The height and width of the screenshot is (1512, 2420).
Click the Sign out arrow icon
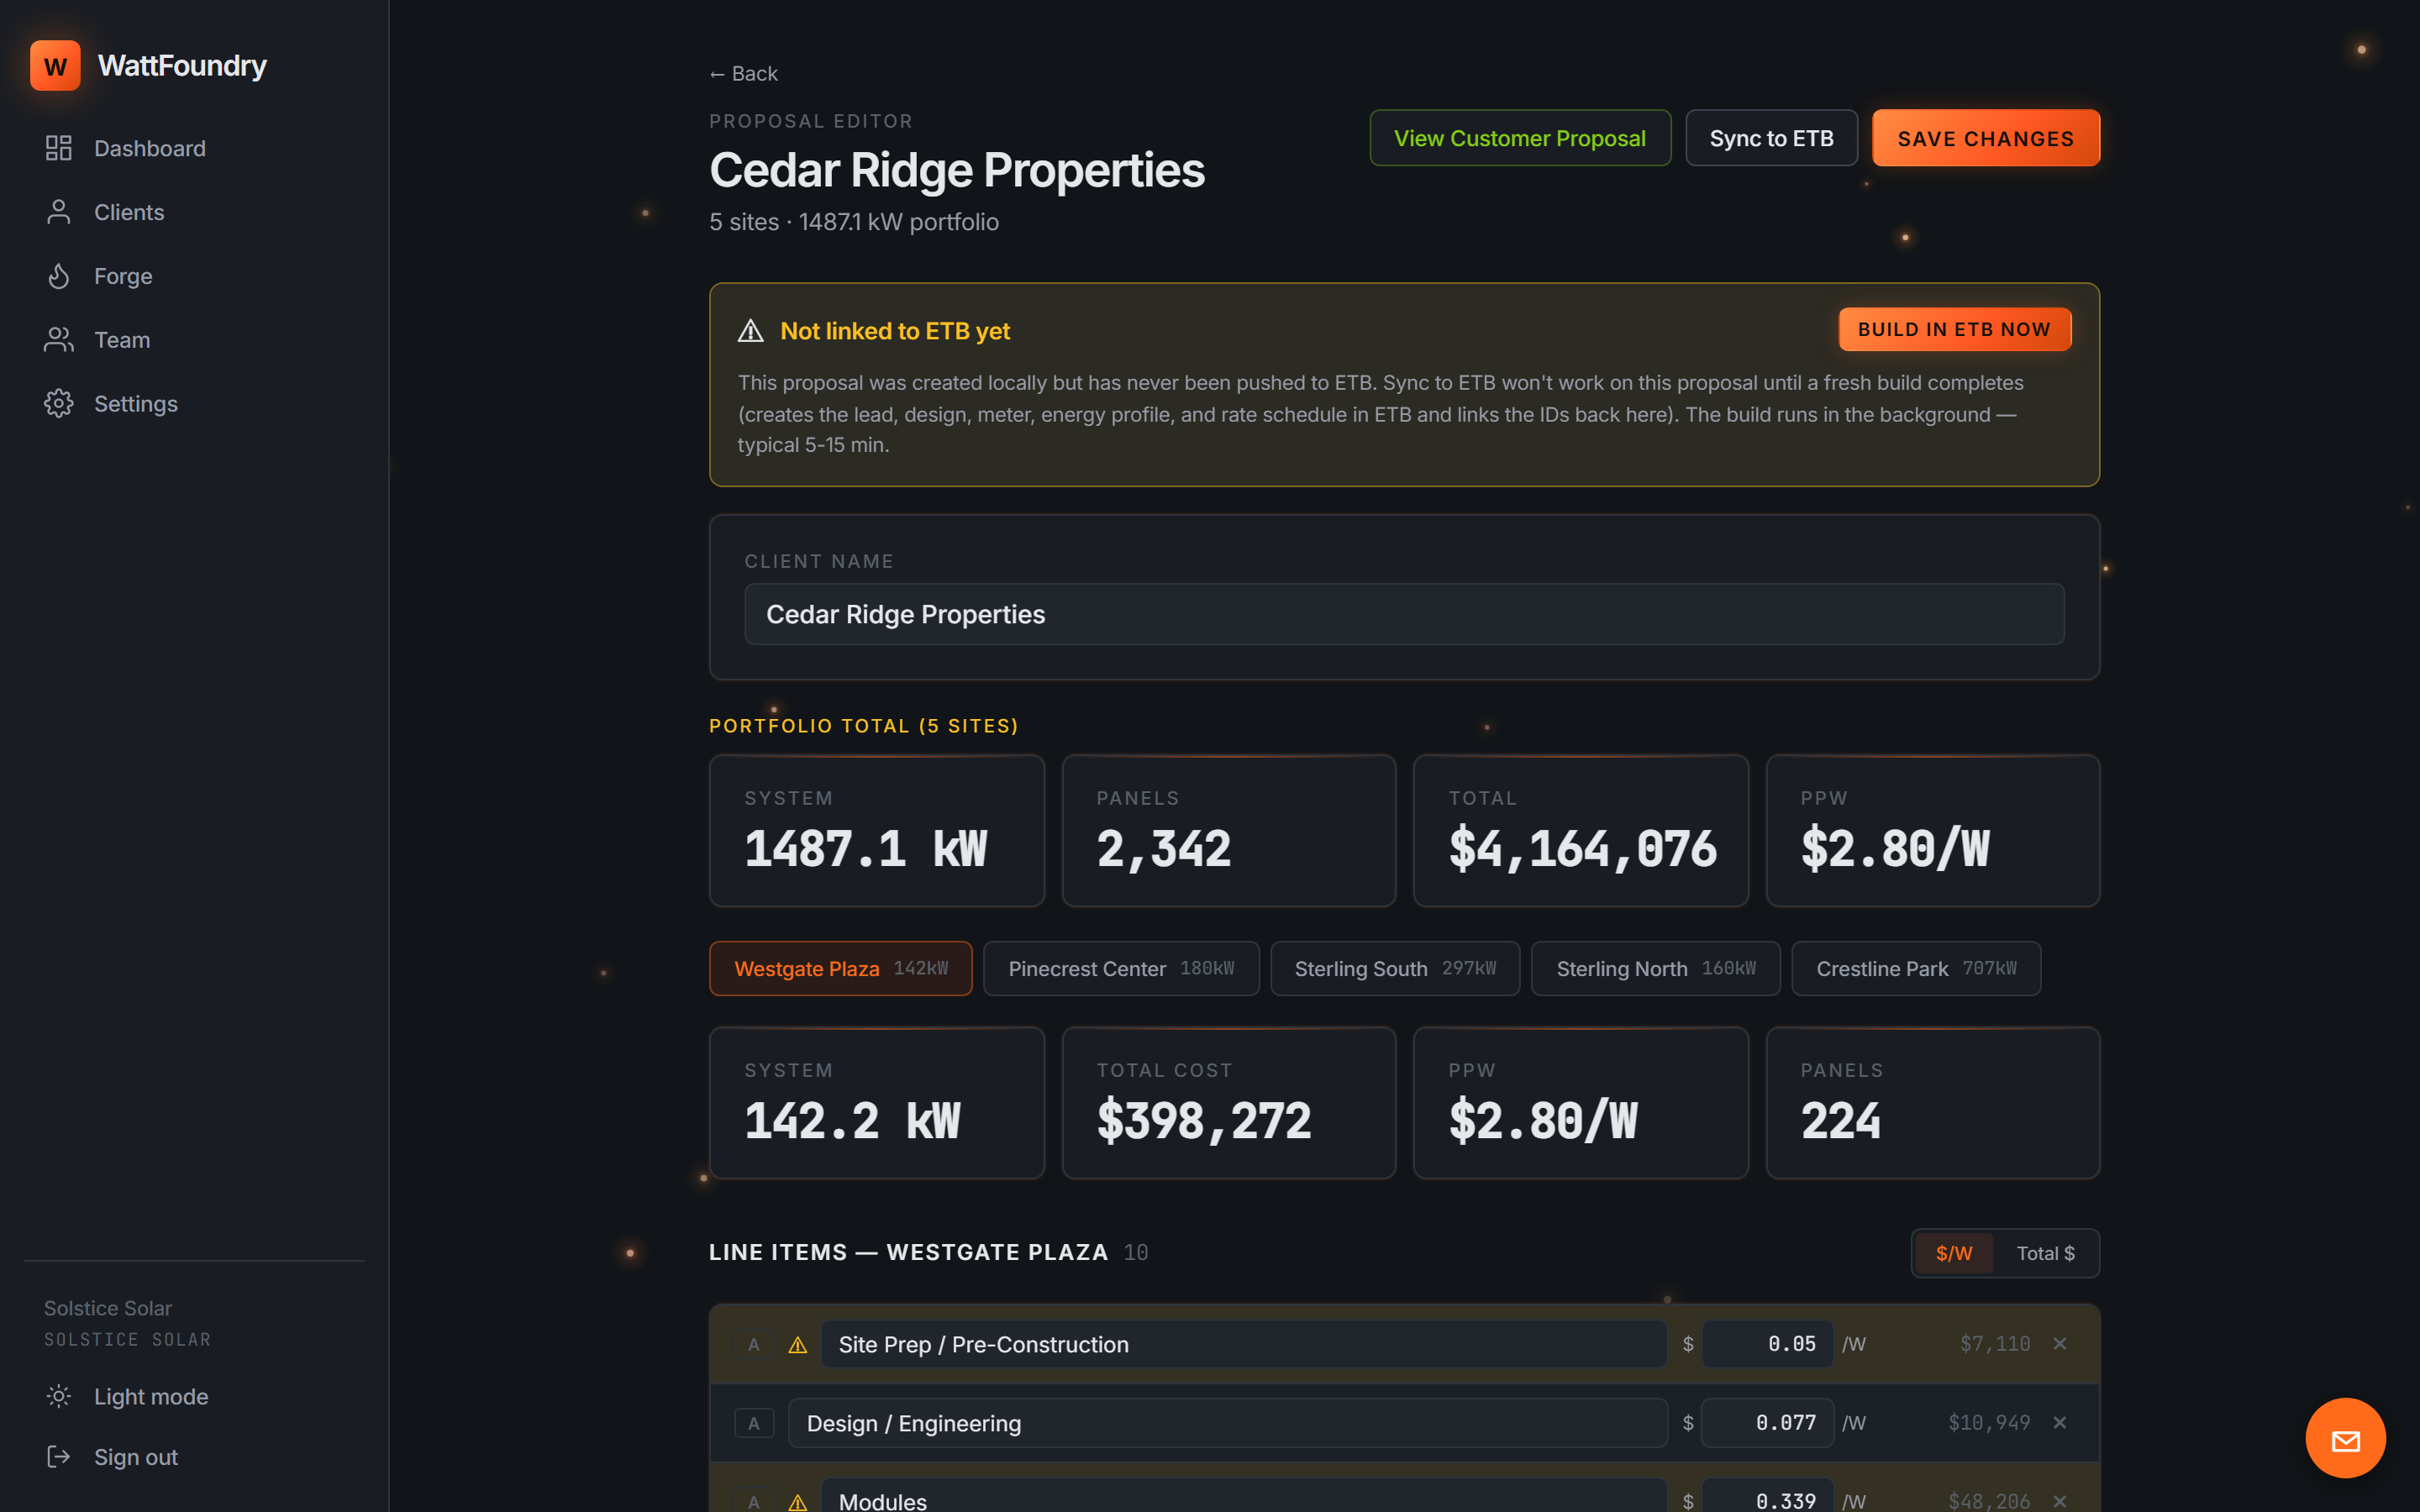(59, 1457)
